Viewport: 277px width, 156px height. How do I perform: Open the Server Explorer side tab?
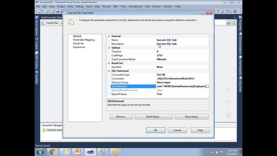37,26
